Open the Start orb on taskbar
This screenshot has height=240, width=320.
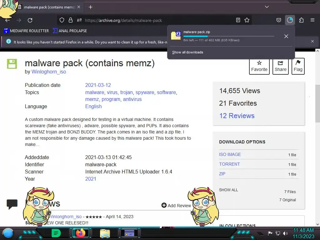pos(8,233)
